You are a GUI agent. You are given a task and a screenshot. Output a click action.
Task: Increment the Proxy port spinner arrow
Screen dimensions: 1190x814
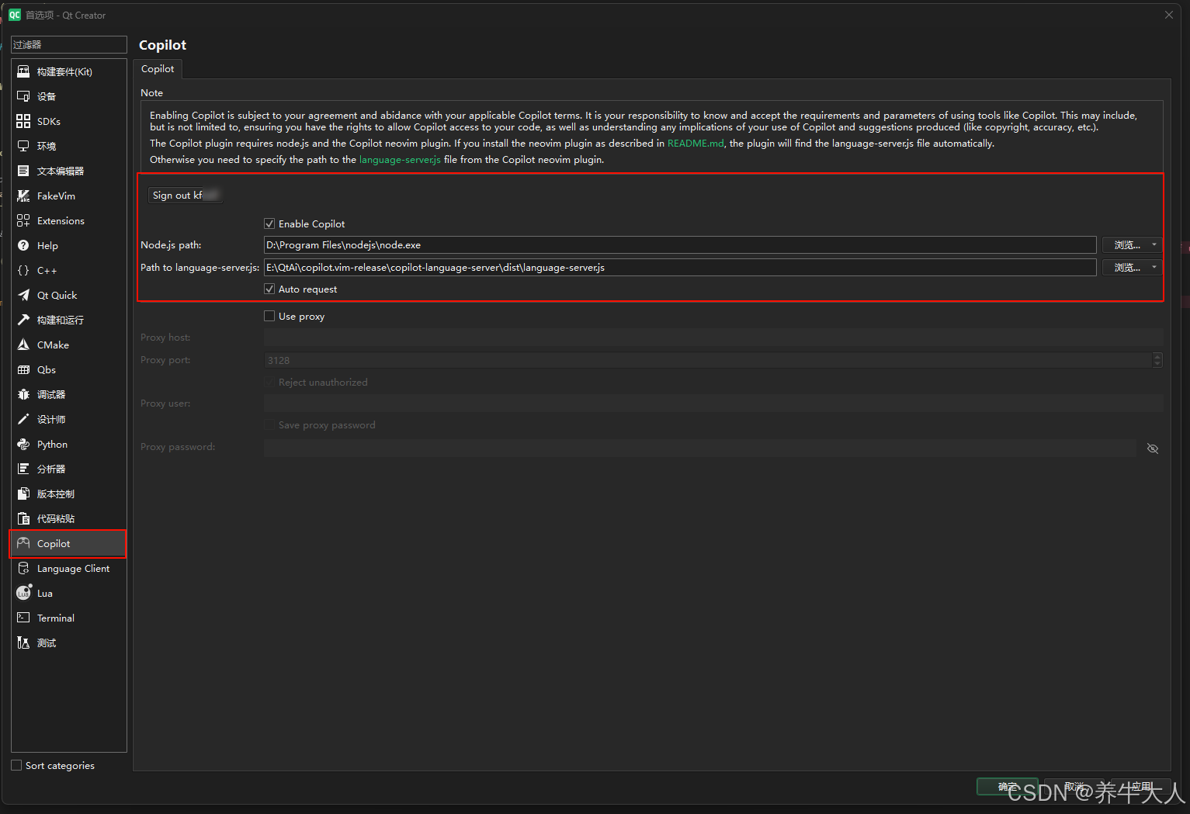coord(1157,356)
